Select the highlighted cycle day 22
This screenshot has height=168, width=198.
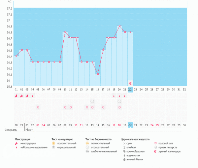coord(130,89)
